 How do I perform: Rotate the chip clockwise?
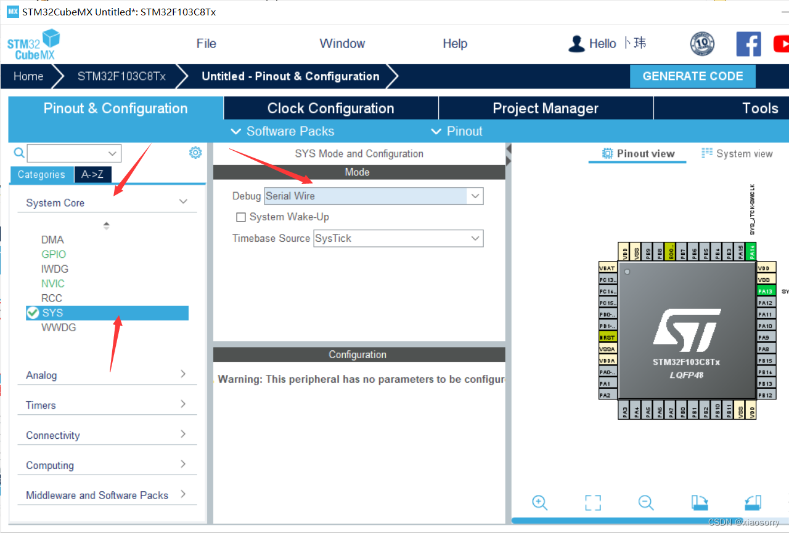(699, 502)
